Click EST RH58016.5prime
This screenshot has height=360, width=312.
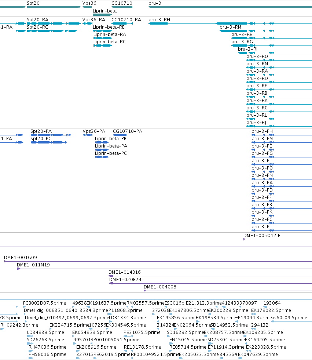pos(47,354)
